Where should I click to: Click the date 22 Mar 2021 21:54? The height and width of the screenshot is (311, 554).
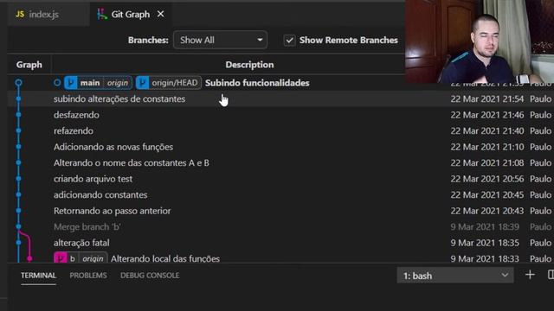click(486, 99)
